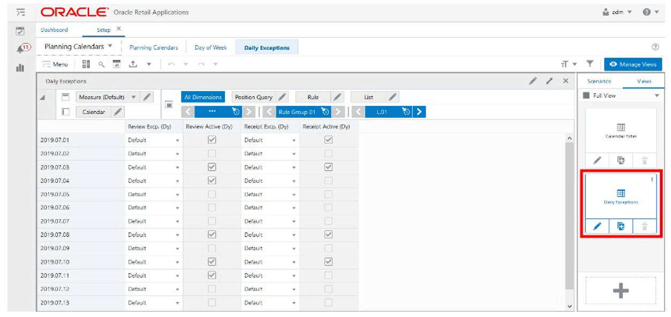The image size is (671, 317).
Task: Toggle Receipt Active checkbox for 2019.07.12
Action: (329, 289)
